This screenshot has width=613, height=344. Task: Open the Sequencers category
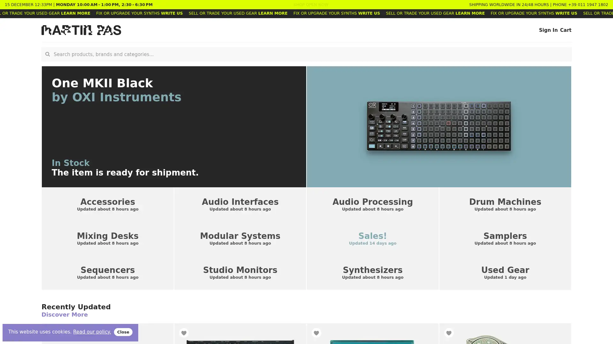point(108,270)
